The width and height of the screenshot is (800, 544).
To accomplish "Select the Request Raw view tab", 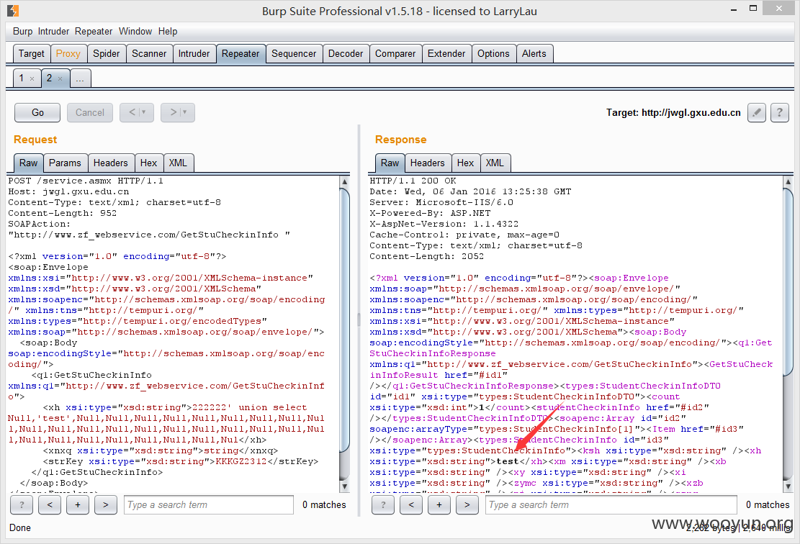I will click(29, 163).
